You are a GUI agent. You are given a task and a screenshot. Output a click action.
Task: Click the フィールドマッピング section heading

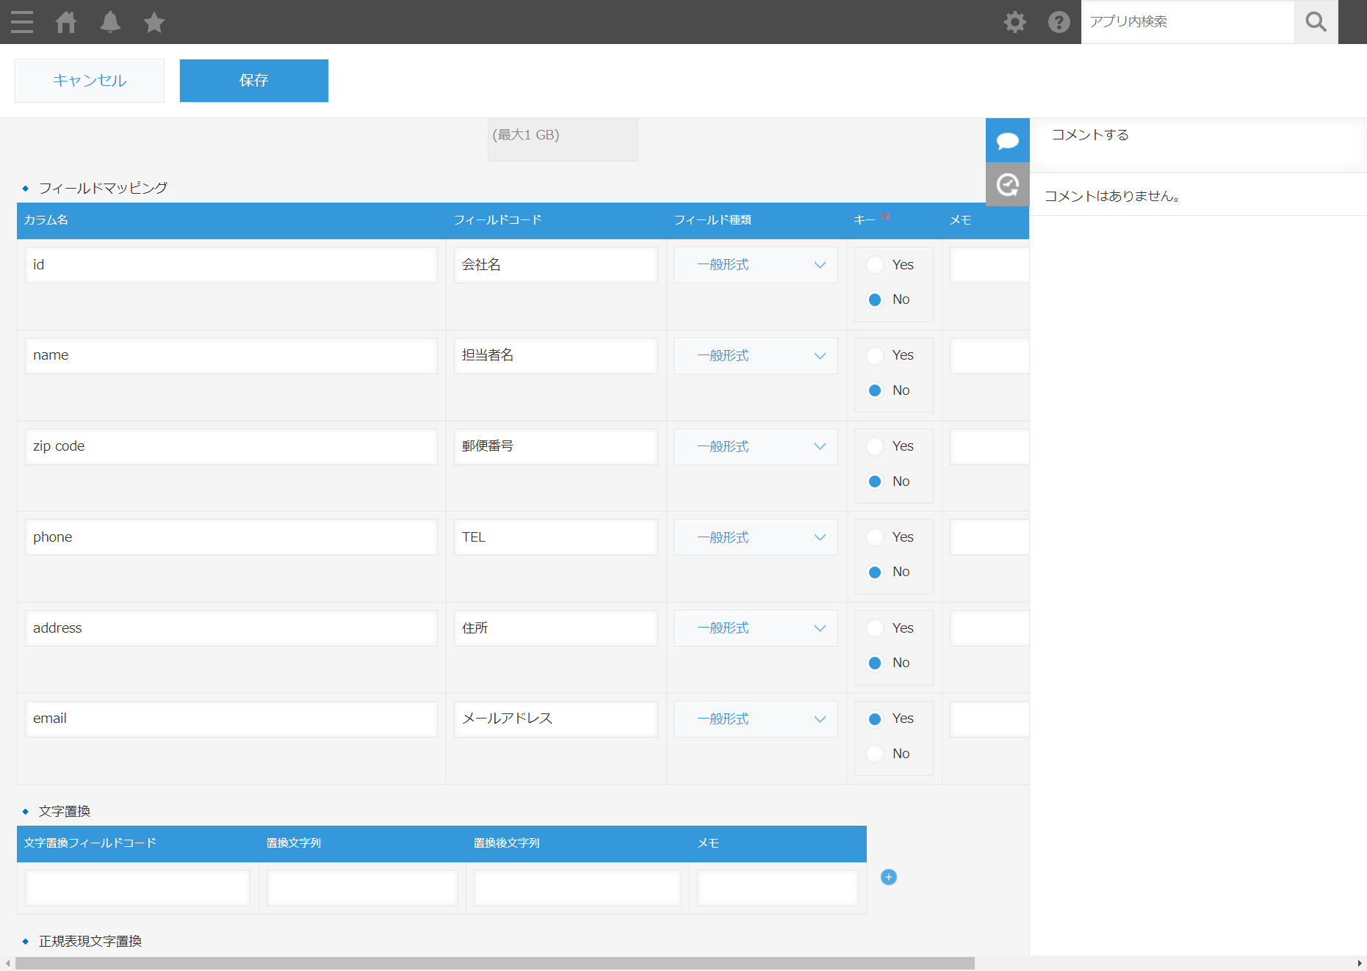click(103, 189)
